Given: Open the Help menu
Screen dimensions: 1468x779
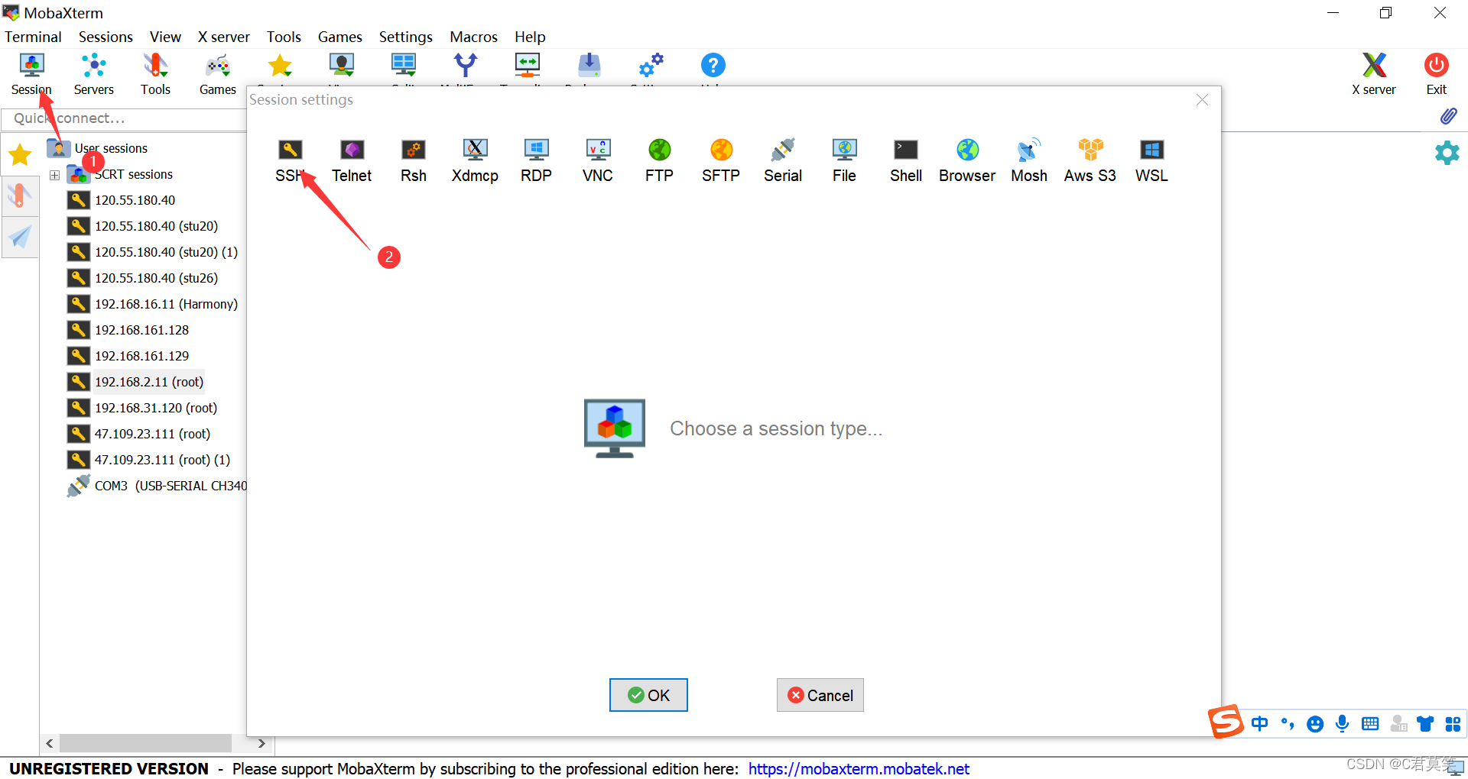Looking at the screenshot, I should point(530,37).
